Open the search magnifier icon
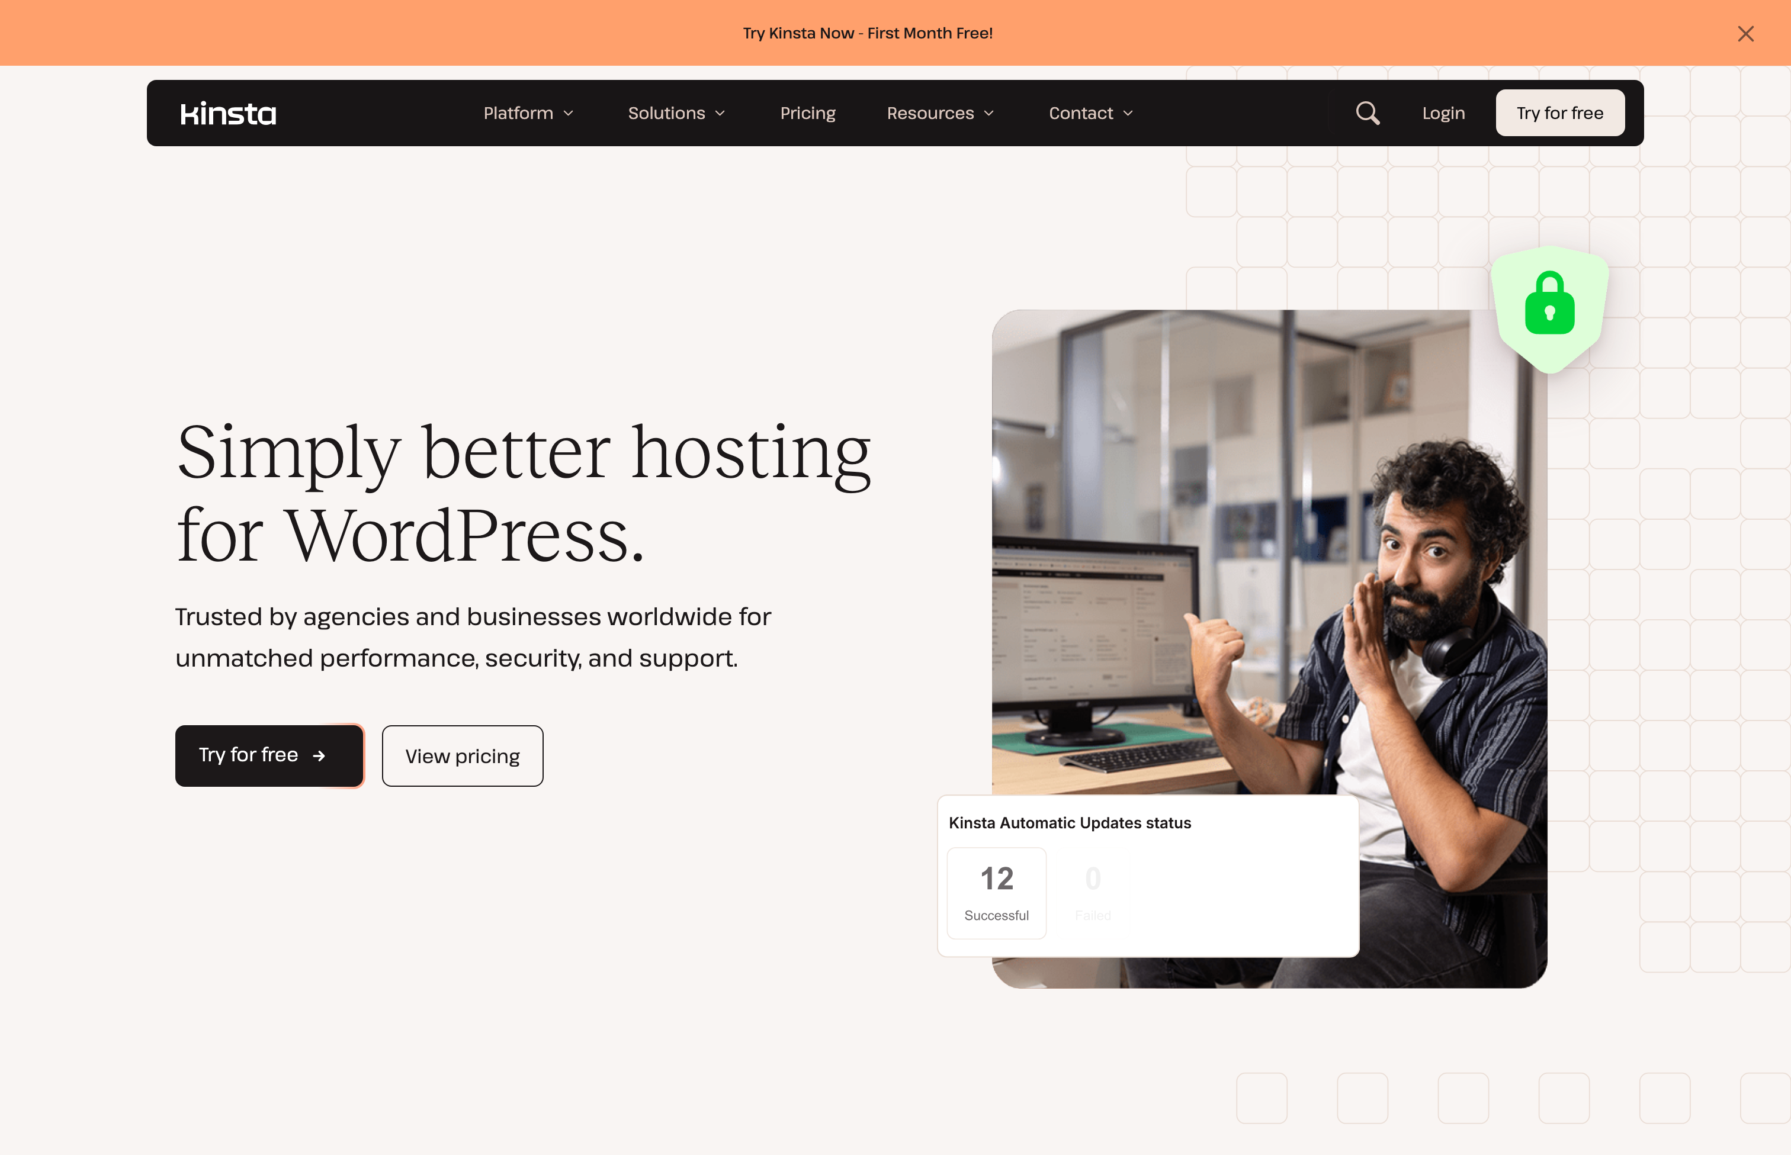The image size is (1791, 1155). (1367, 113)
